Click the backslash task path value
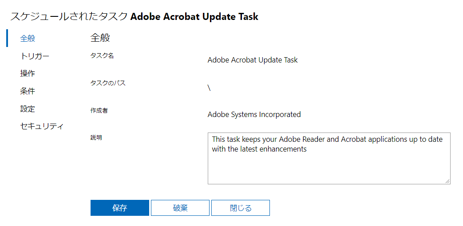The image size is (463, 226). pyautogui.click(x=209, y=87)
